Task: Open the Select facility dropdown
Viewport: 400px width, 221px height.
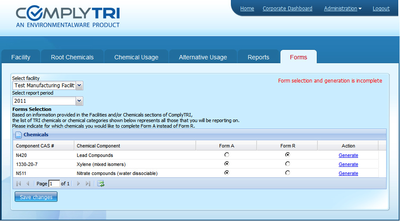Action: (79, 86)
